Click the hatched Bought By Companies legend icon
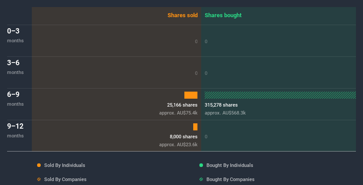Image resolution: width=363 pixels, height=185 pixels. coord(201,179)
